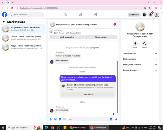Reload the page in browser toolbar
The image size is (163, 130).
click(12, 8)
